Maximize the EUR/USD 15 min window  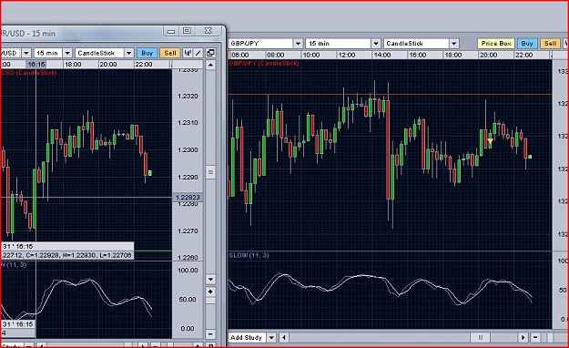(187, 31)
